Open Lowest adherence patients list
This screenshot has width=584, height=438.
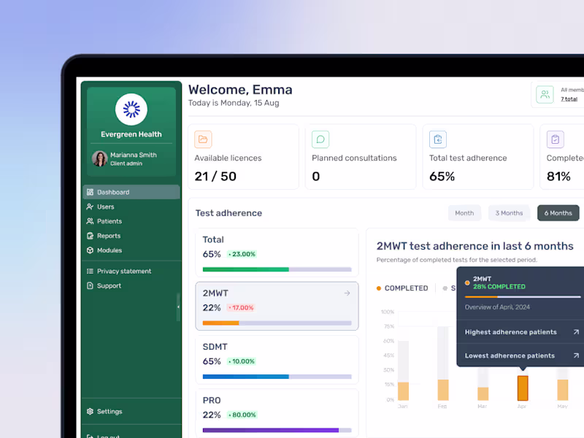[x=521, y=356]
